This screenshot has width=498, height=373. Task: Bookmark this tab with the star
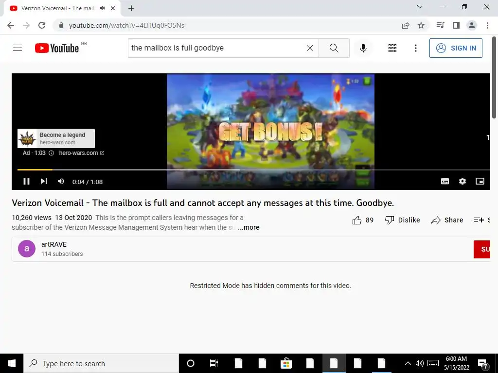tap(421, 25)
